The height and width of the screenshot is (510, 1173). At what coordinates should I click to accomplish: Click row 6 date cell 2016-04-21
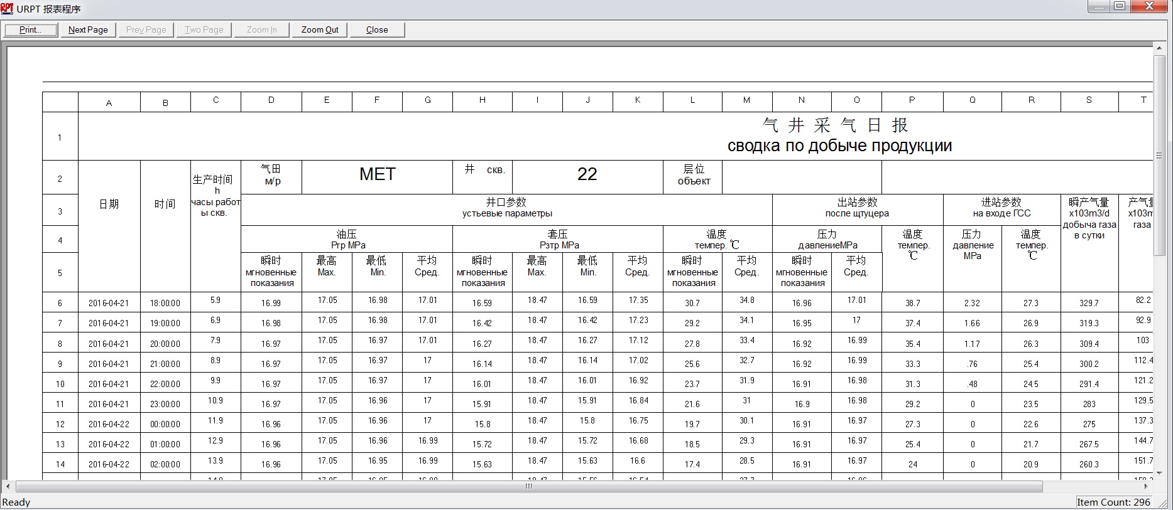coord(109,303)
